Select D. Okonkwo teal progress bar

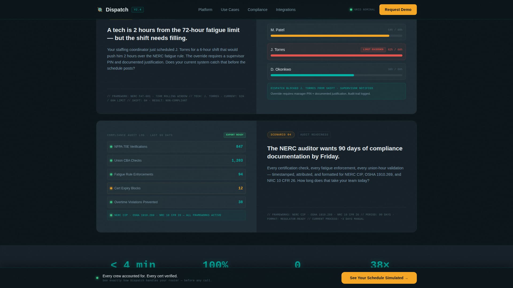(x=336, y=75)
